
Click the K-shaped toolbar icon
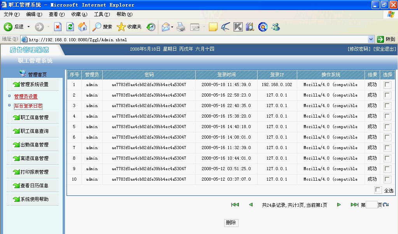point(238,27)
